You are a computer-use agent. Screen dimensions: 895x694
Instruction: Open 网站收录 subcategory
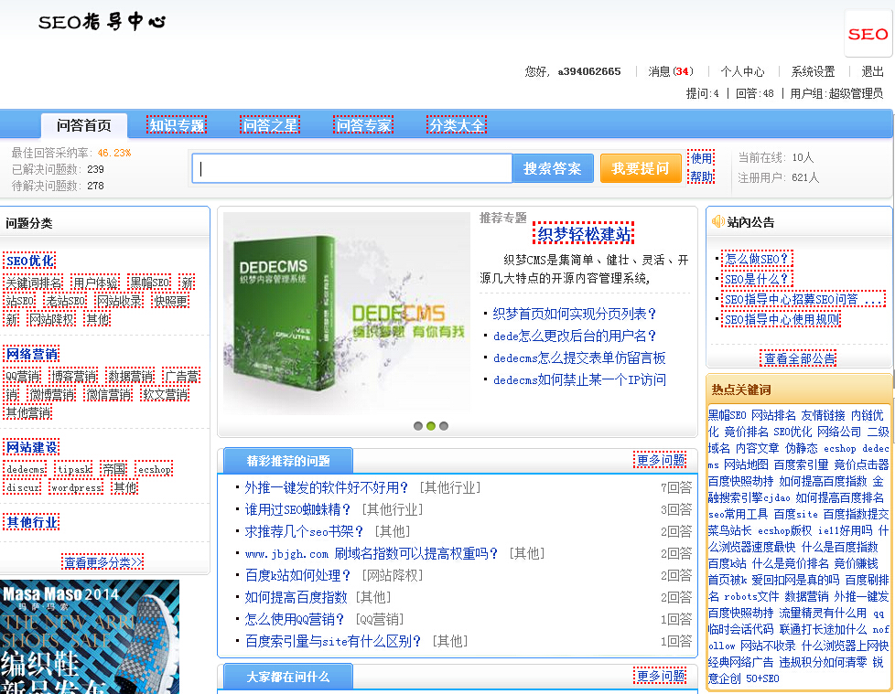[x=119, y=301]
